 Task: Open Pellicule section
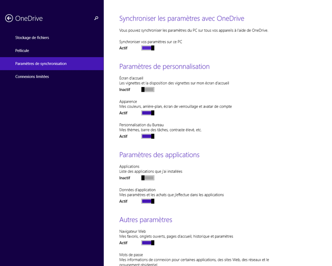52,51
